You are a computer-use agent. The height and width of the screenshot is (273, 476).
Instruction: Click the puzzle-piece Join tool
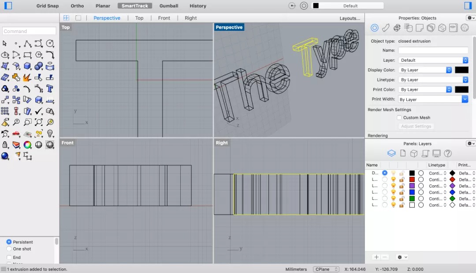coord(16,77)
